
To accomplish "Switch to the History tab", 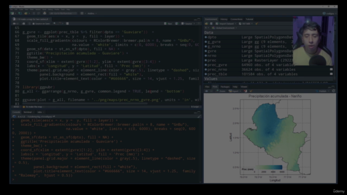I will [224, 19].
